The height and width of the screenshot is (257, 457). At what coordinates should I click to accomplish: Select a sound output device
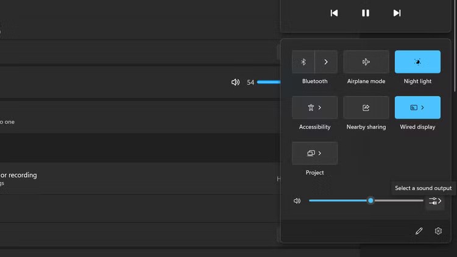(435, 201)
